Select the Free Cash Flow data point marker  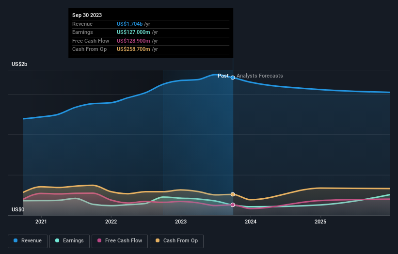point(233,205)
